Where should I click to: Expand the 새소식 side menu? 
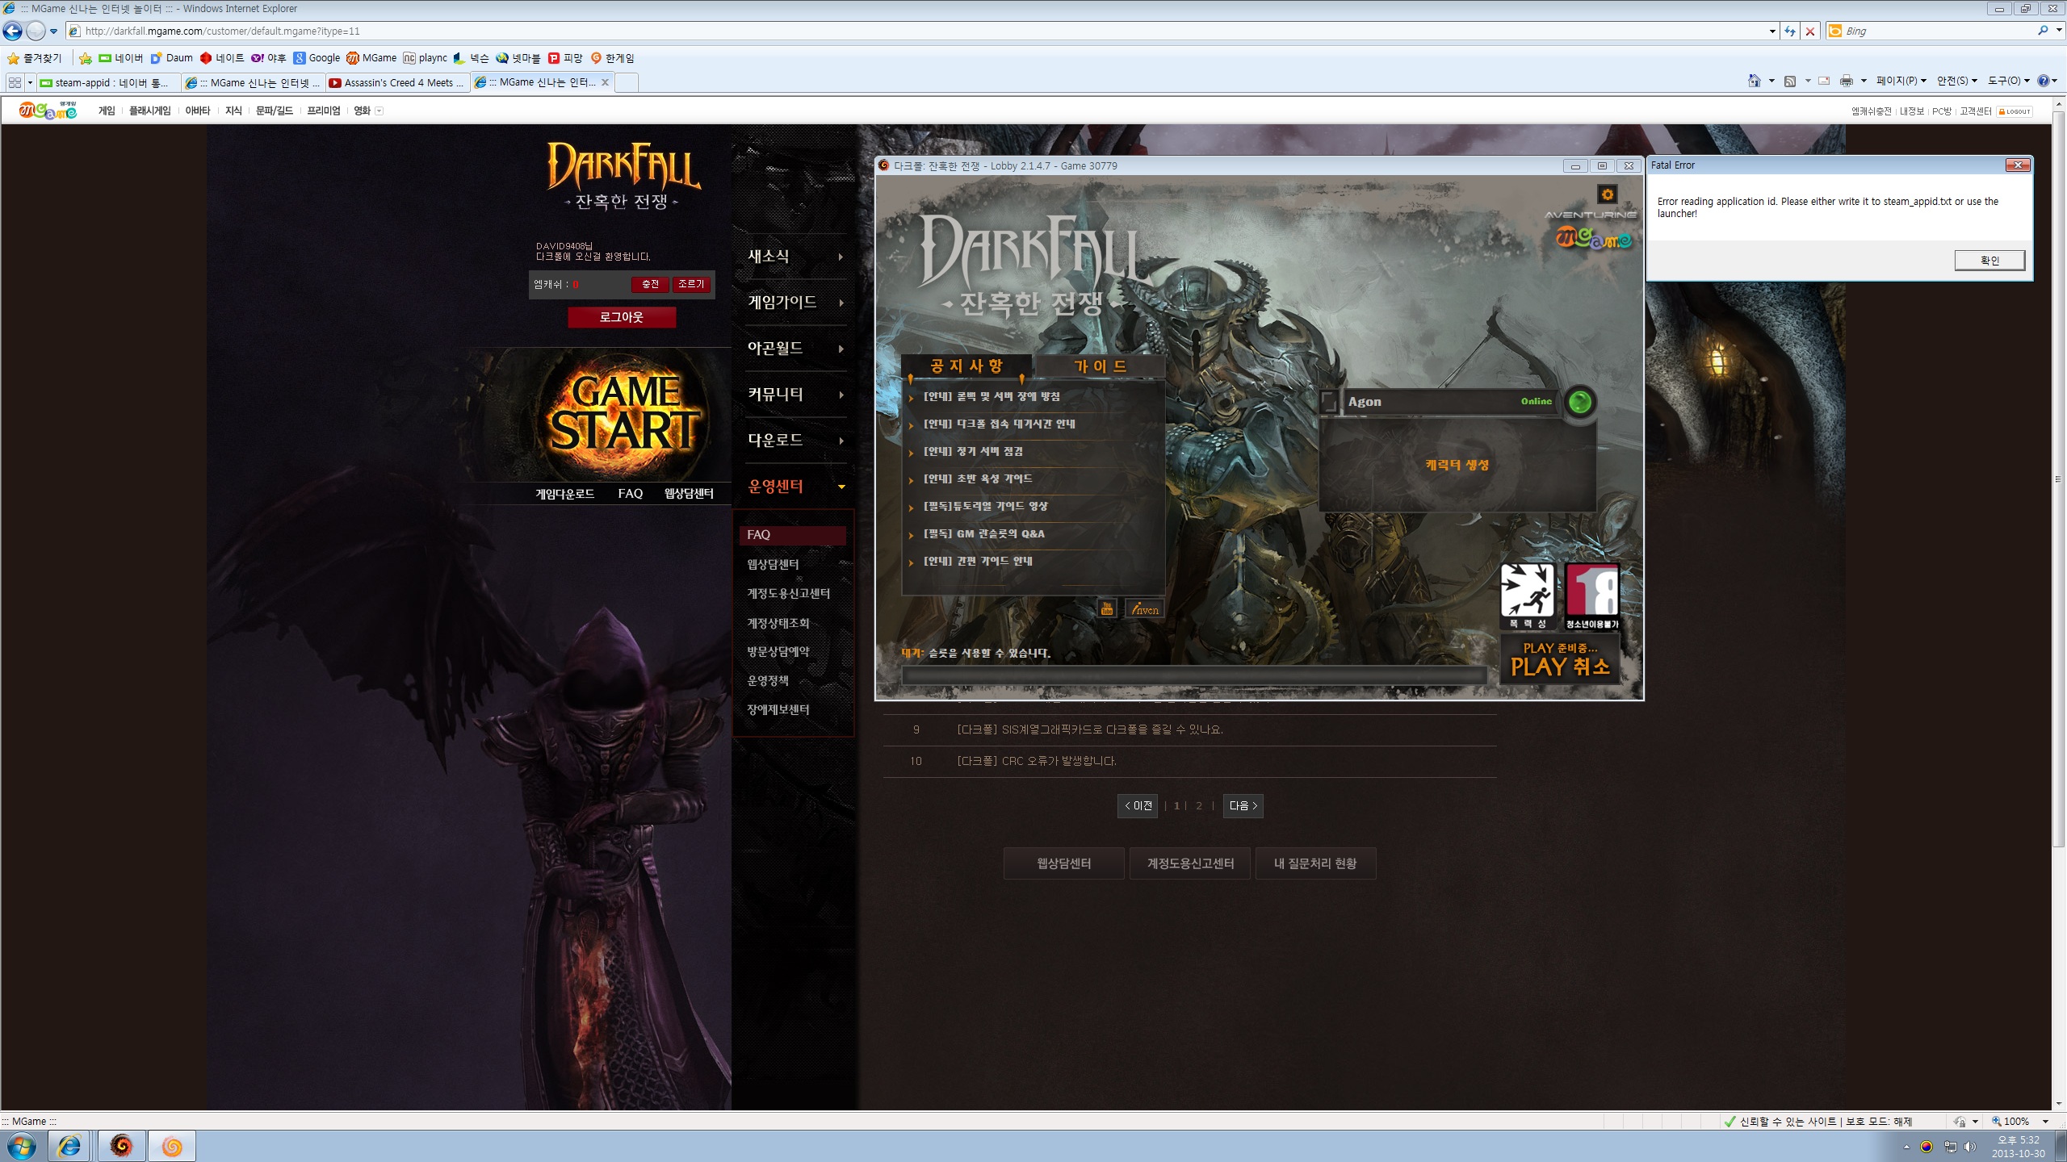796,257
